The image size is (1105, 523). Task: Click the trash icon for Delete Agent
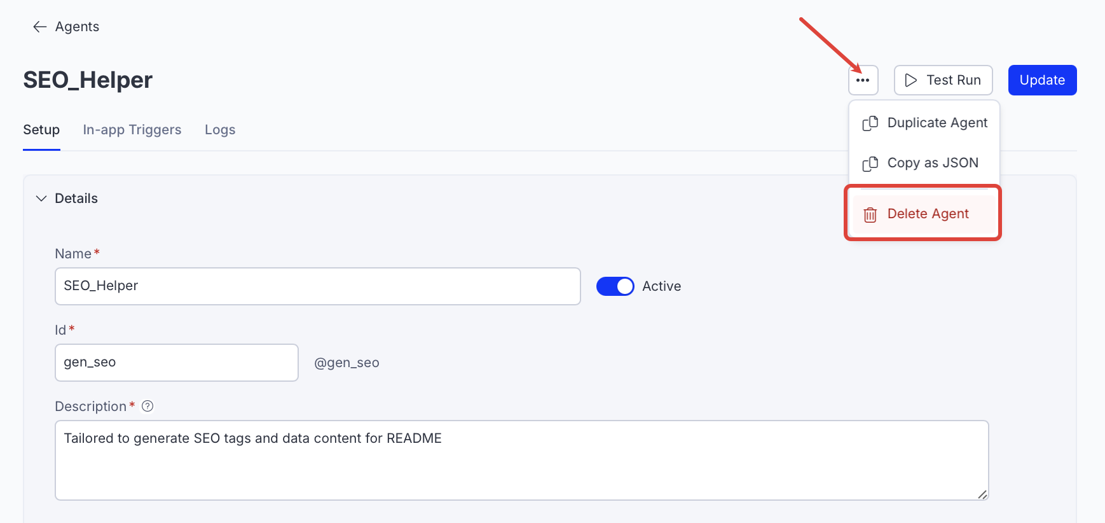tap(870, 215)
